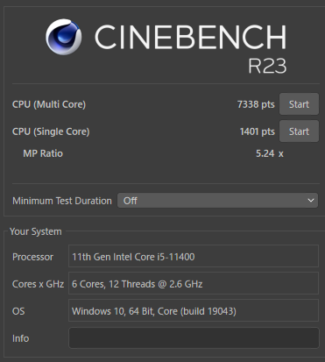Click the CPU (Single Core) label
Image resolution: width=325 pixels, height=362 pixels.
coord(51,131)
